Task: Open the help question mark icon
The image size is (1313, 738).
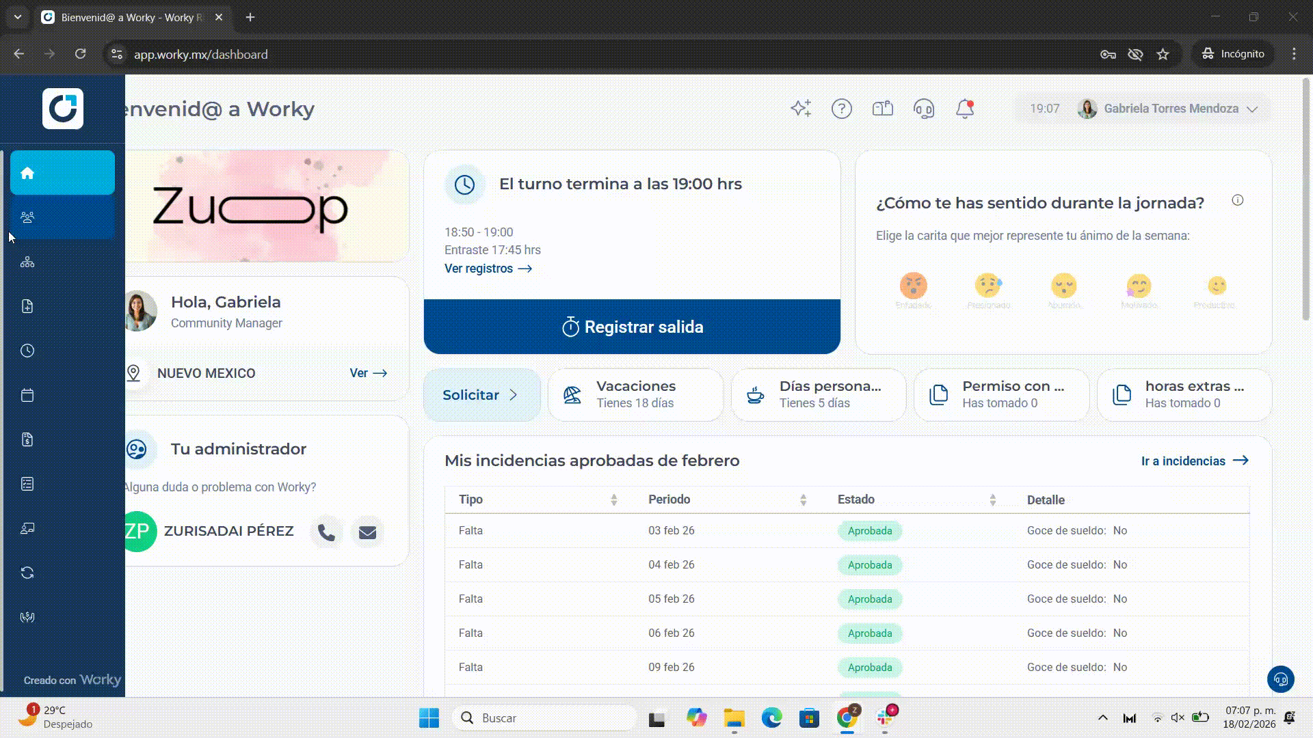Action: point(842,108)
